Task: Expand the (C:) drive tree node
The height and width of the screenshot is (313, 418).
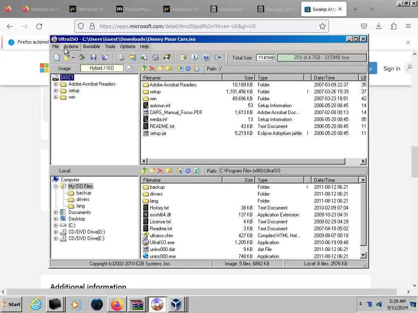Action: [x=56, y=225]
